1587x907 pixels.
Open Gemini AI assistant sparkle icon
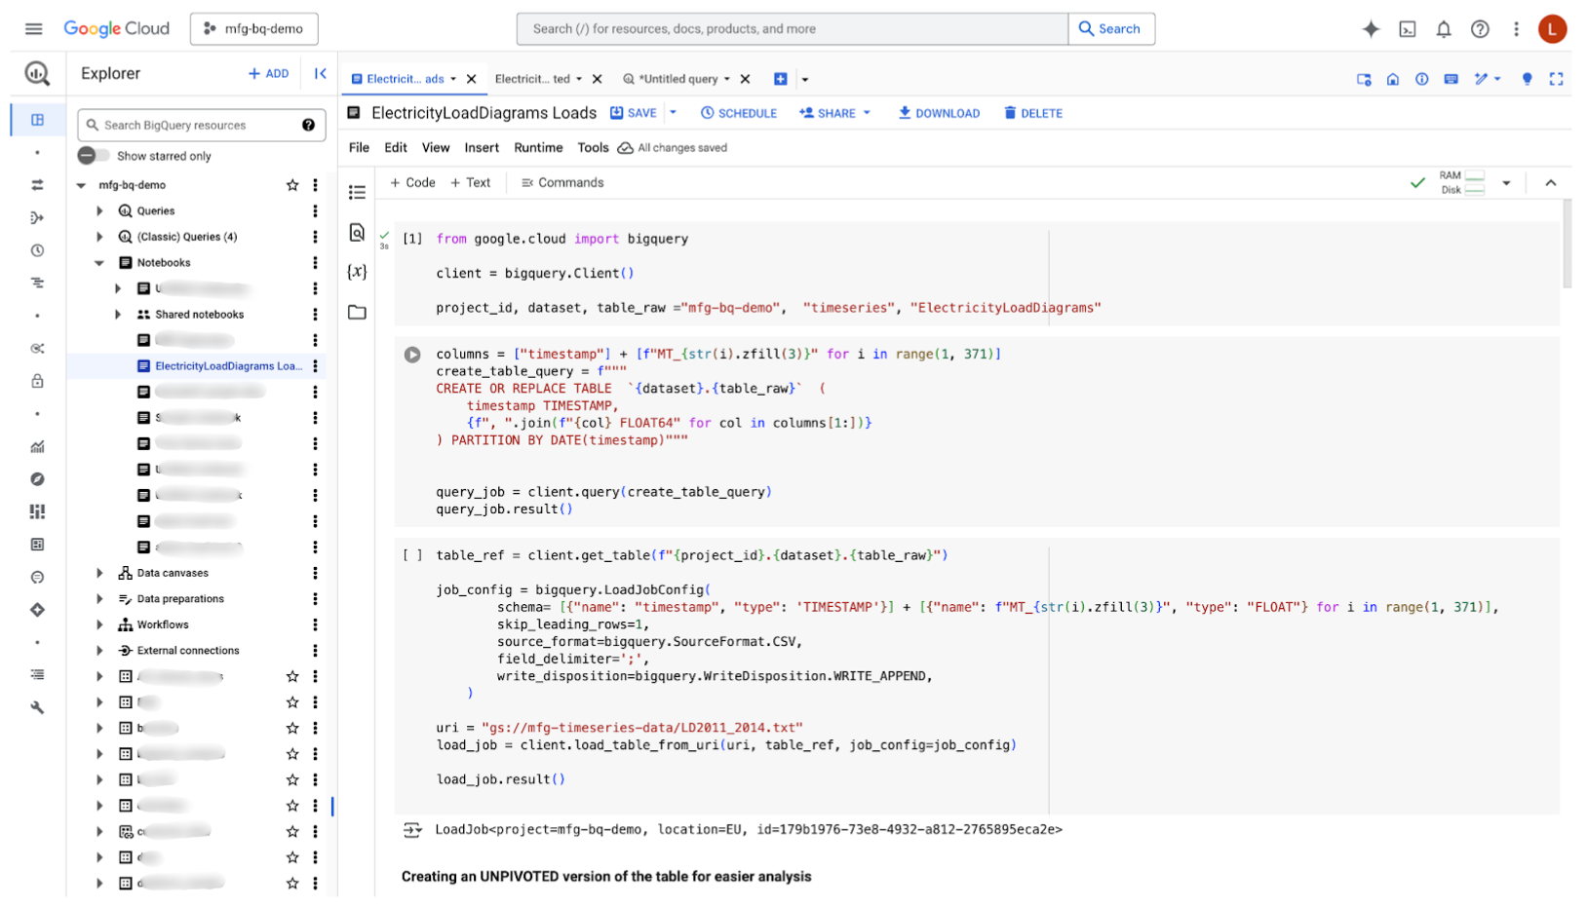1371,29
